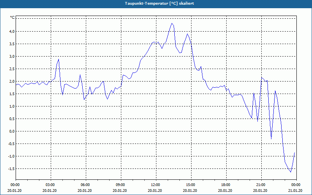312x195 pixels.
Task: Click the 21:00 time label
Action: coord(261,185)
